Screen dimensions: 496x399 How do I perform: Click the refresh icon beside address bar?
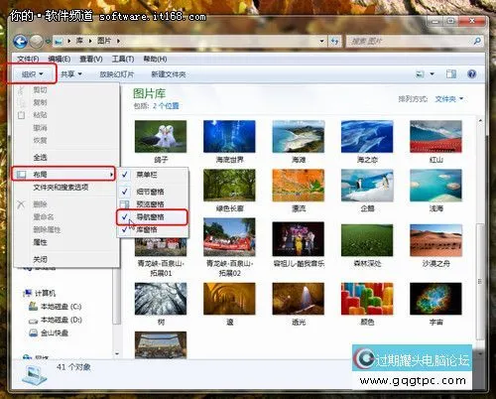334,42
